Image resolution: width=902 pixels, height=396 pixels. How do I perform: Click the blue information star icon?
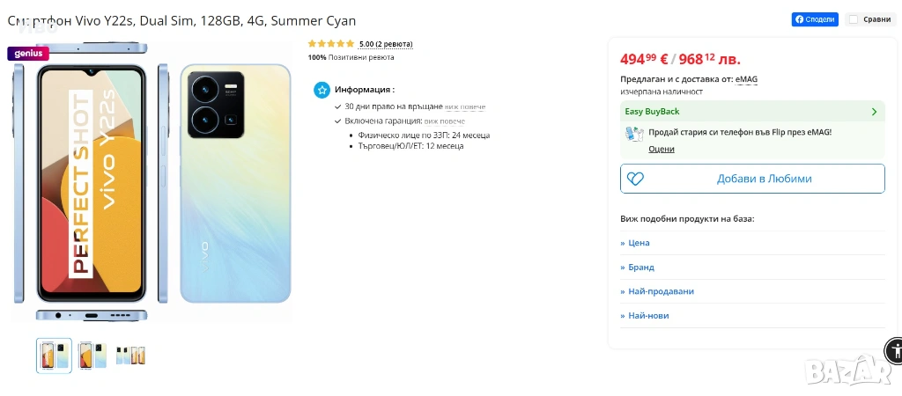click(x=322, y=90)
